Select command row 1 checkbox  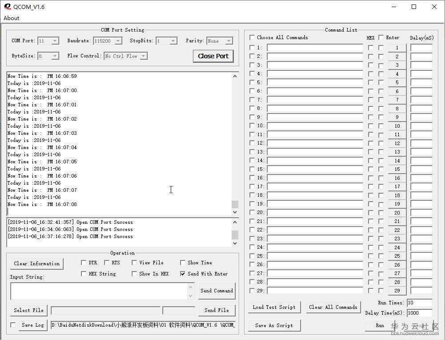click(x=252, y=48)
